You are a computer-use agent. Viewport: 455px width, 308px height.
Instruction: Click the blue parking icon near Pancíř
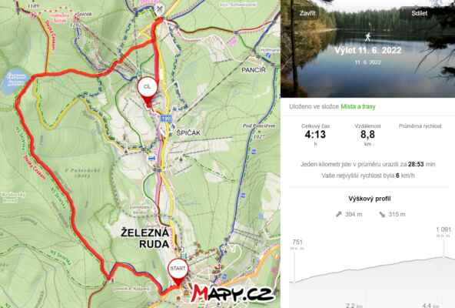coord(268,55)
